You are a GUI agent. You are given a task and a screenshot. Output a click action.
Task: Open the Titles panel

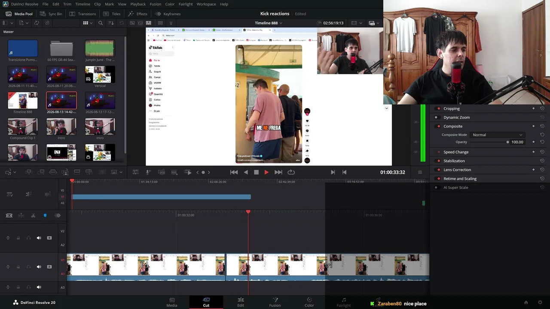[x=112, y=14]
